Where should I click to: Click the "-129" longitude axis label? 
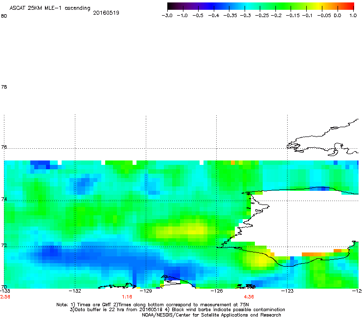click(x=146, y=291)
